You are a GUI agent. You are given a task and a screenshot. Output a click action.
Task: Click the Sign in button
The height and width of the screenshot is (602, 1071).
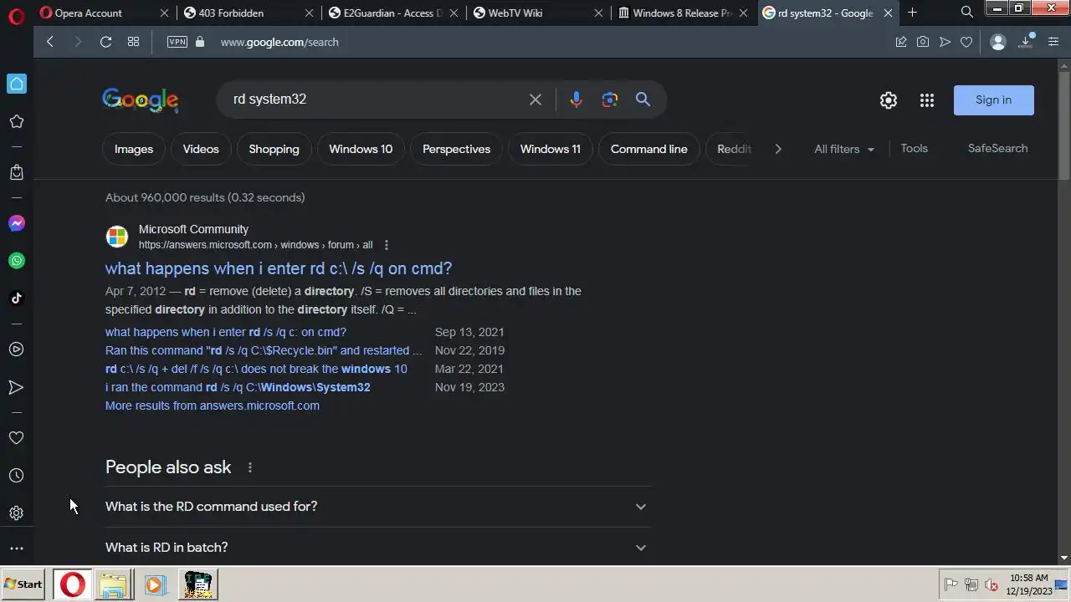click(994, 100)
